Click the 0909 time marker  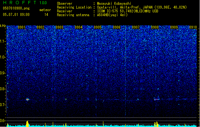pos(174,27)
